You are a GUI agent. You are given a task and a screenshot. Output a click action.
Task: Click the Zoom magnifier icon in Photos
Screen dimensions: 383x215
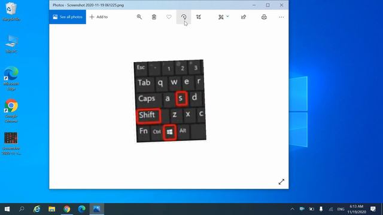(139, 17)
